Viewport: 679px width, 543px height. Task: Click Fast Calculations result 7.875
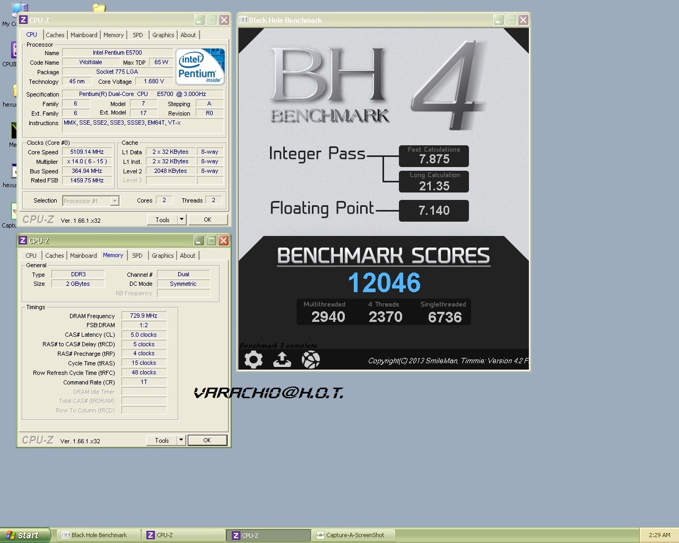pyautogui.click(x=434, y=159)
